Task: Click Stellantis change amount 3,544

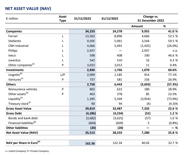Action: coord(146,41)
